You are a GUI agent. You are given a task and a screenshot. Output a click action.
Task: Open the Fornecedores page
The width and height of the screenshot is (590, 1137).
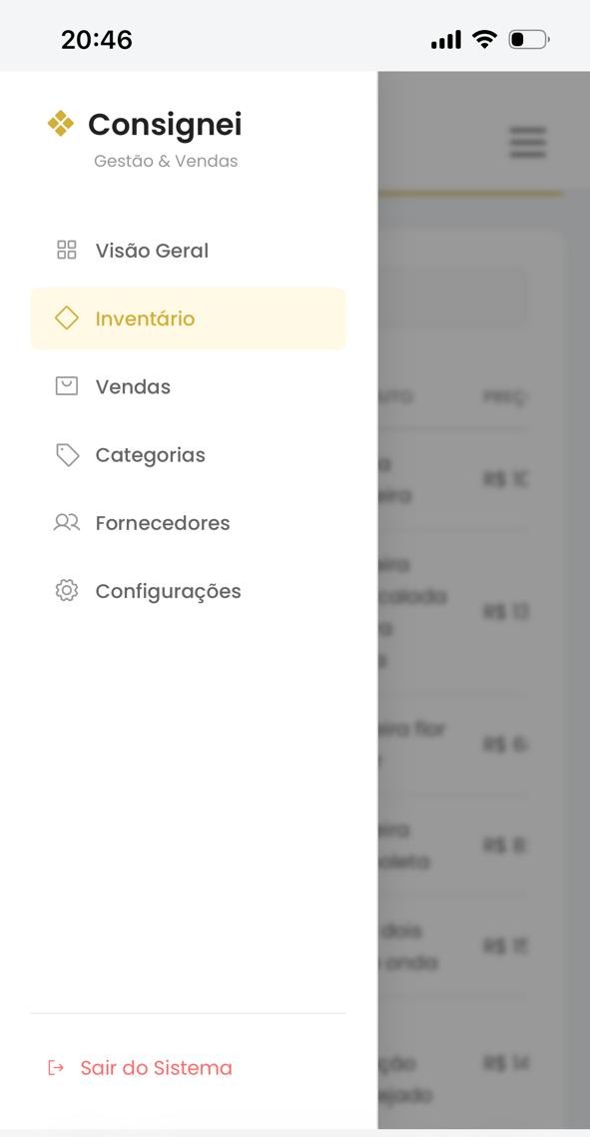[x=163, y=522]
